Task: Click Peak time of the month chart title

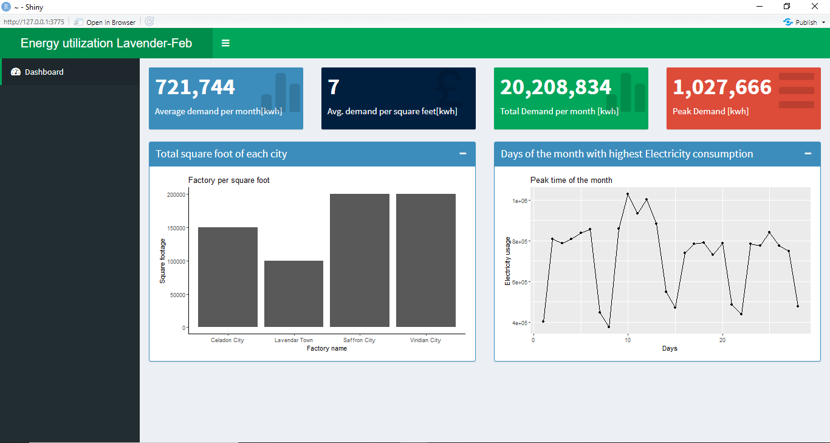Action: (571, 180)
